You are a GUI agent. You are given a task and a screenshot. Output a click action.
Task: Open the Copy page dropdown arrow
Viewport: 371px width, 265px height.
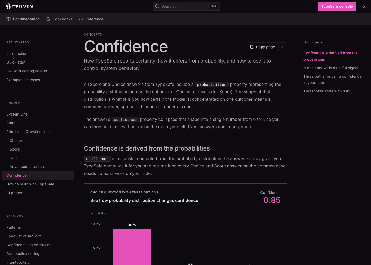point(283,47)
